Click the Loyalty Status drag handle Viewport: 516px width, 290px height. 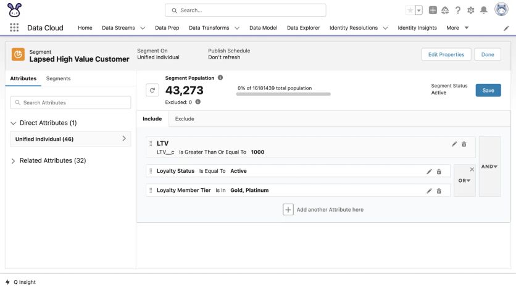tap(151, 171)
